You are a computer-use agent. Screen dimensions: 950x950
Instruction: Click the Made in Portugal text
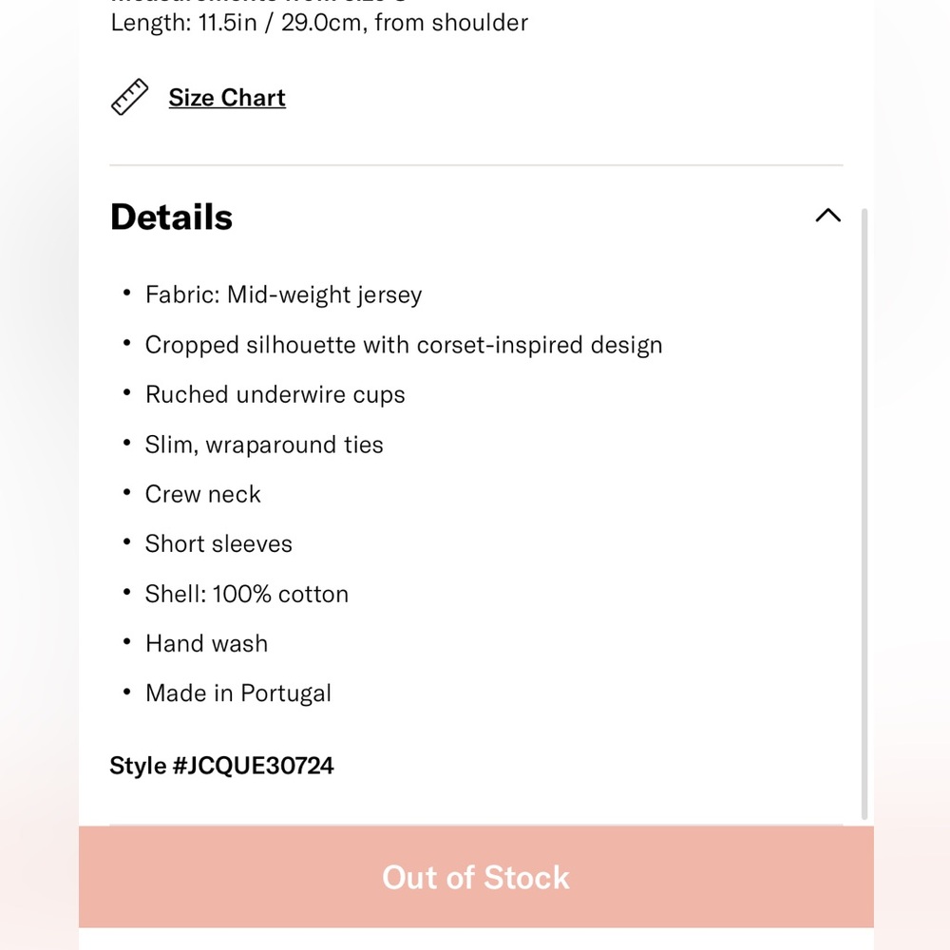click(237, 693)
